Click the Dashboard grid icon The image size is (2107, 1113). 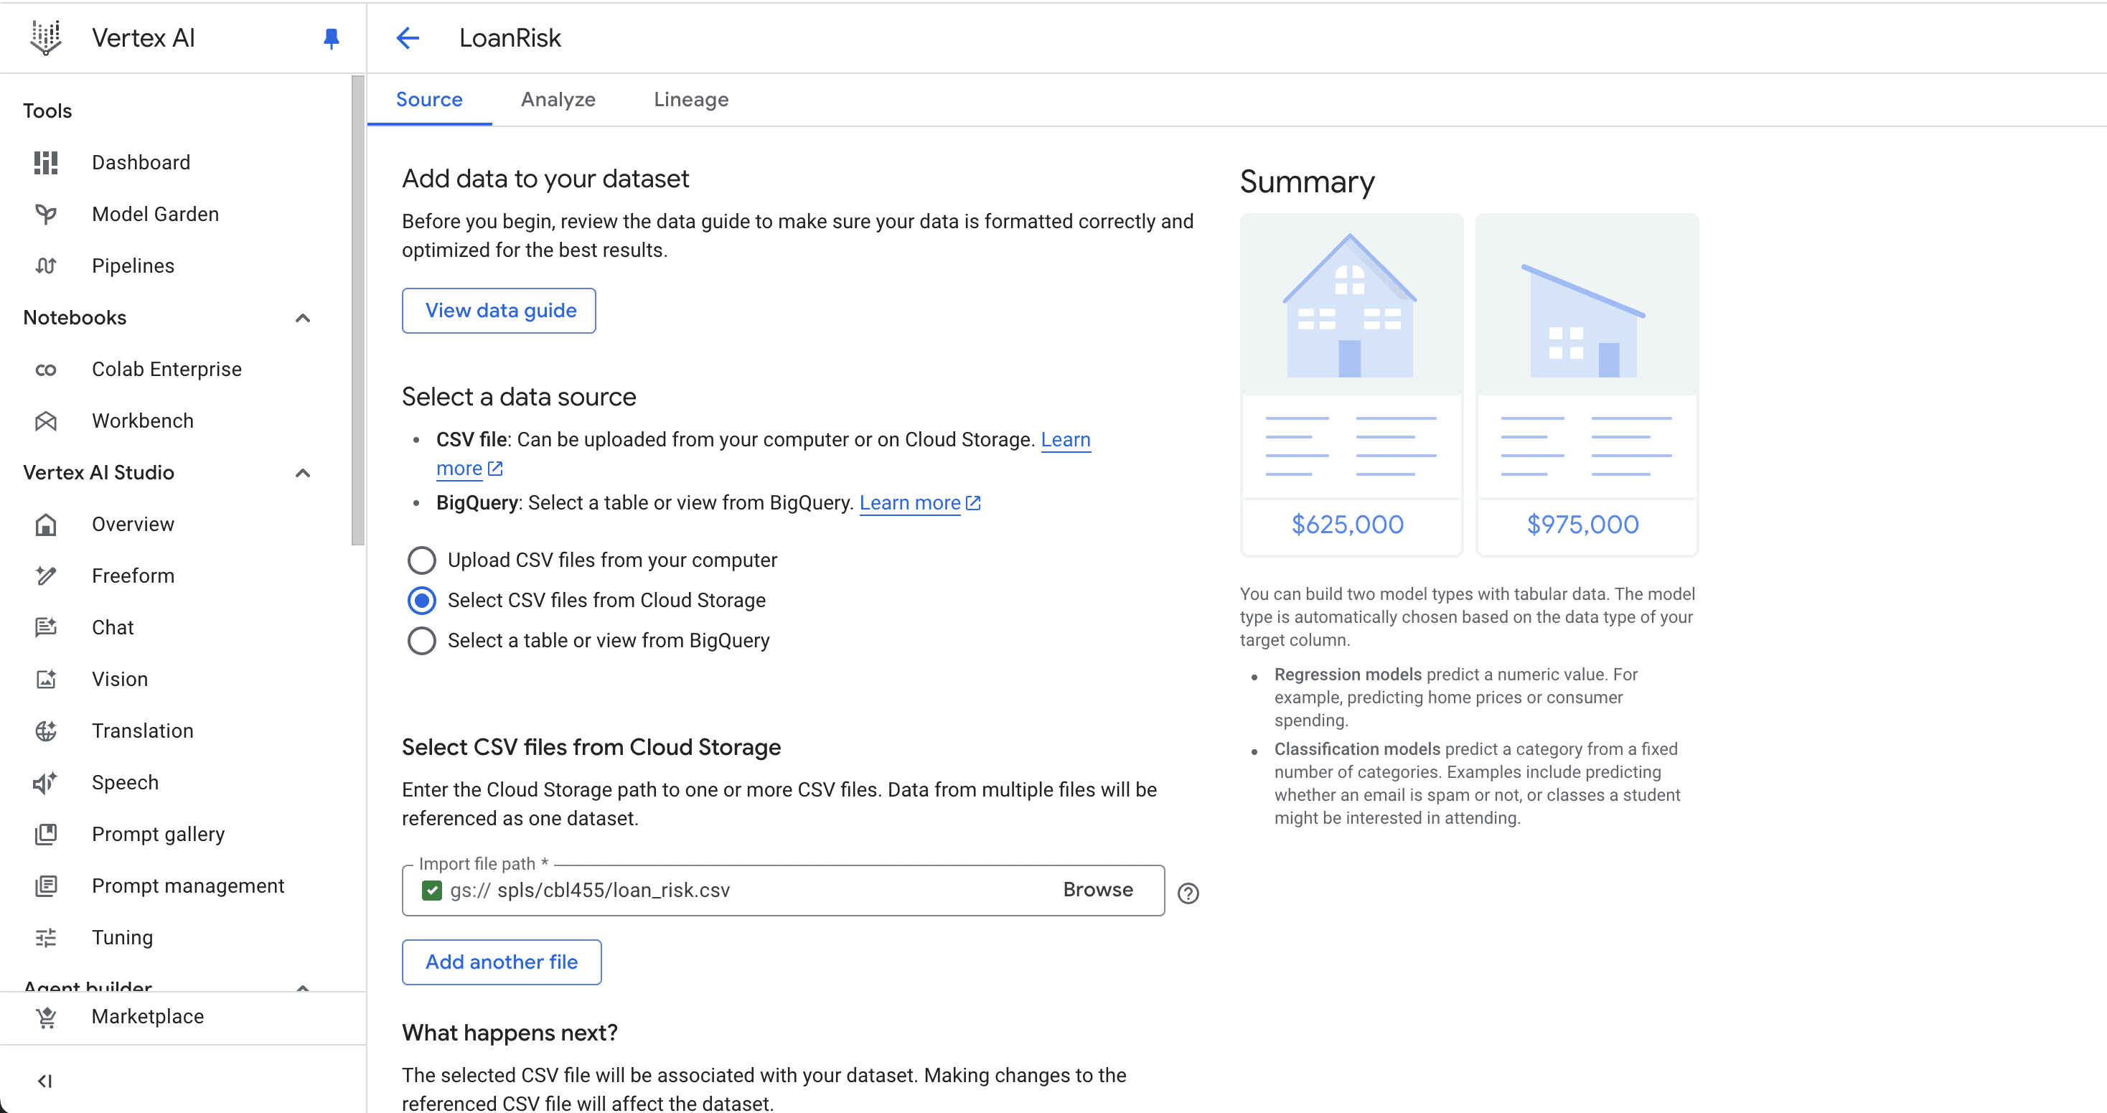pyautogui.click(x=46, y=163)
